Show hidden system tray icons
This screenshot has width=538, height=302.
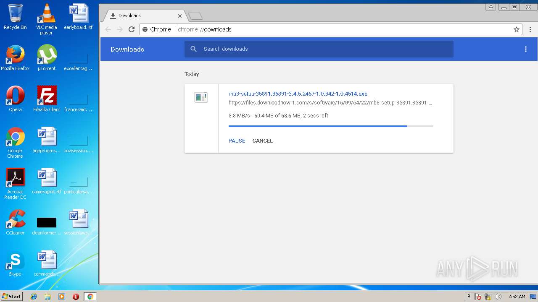(469, 297)
